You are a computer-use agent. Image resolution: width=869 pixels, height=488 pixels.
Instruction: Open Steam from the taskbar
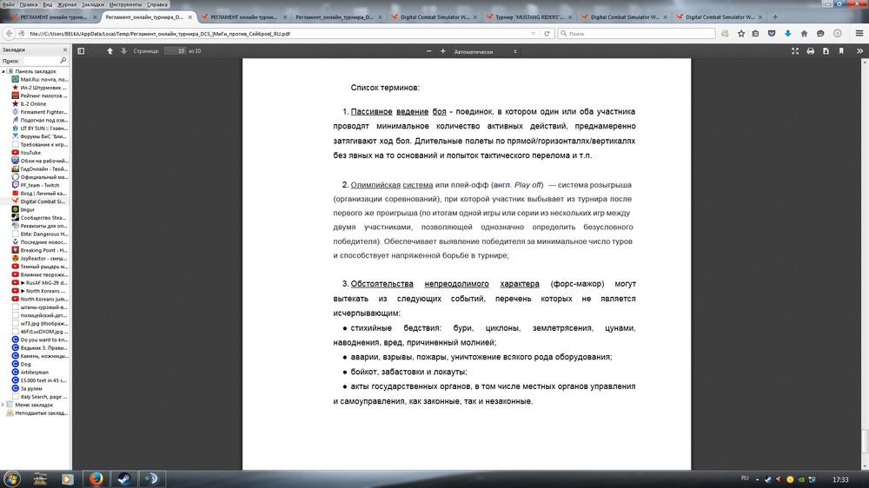[124, 479]
